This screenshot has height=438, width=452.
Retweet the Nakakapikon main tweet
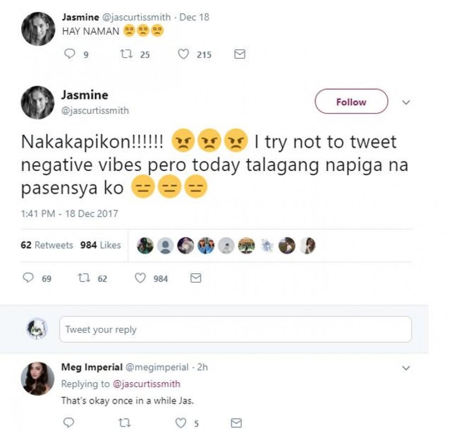point(85,278)
